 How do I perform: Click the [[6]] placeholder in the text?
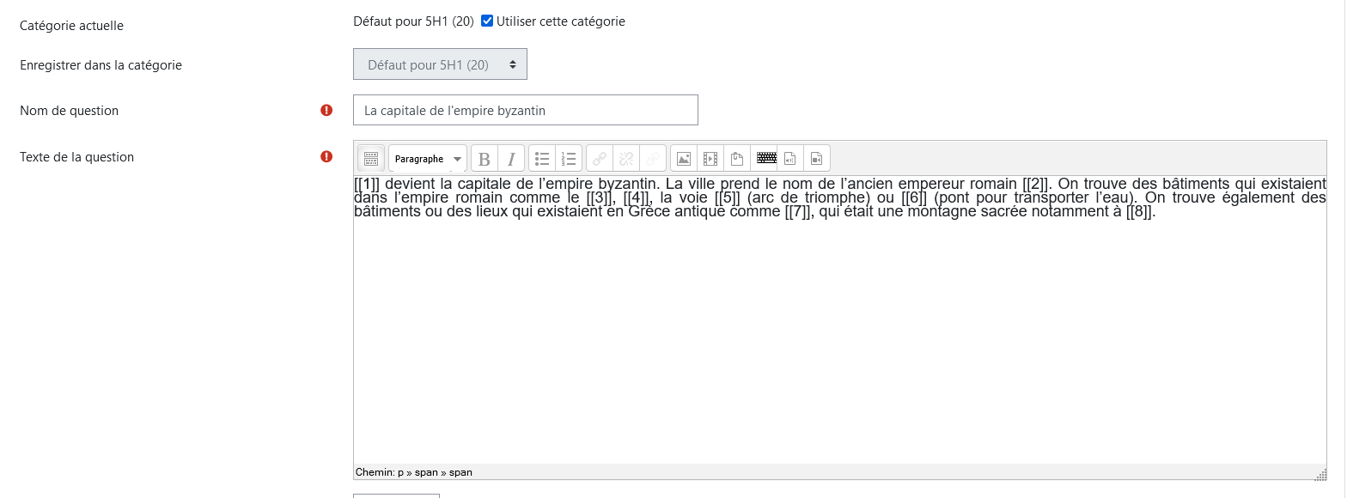(915, 197)
